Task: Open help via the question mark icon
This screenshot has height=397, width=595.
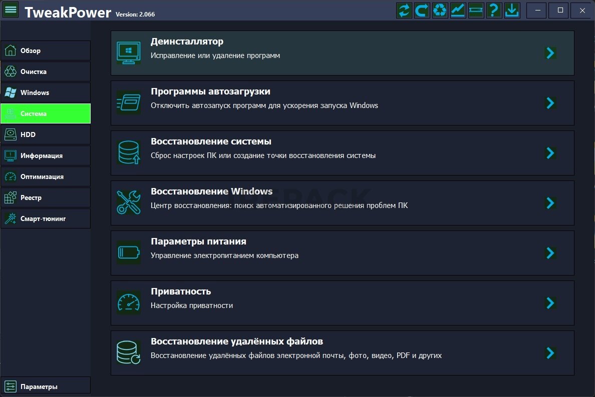Action: (x=494, y=10)
